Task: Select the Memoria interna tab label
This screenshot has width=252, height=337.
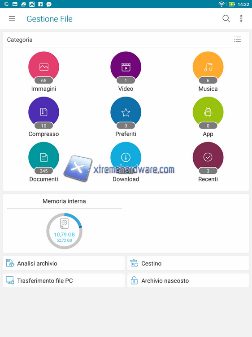Action: click(64, 201)
